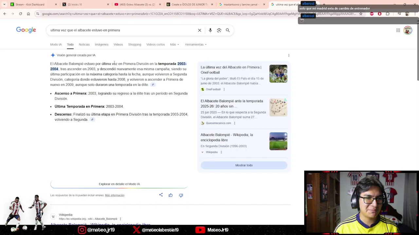This screenshot has width=419, height=235.
Task: Expand the Más search filter dropdown
Action: [x=174, y=44]
